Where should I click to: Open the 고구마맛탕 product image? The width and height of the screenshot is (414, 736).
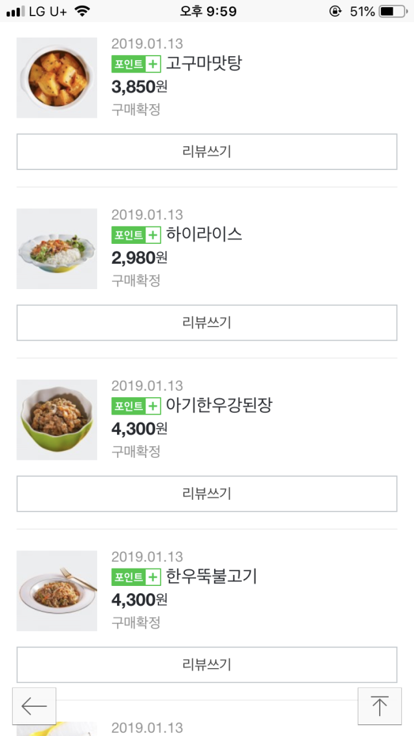(x=57, y=78)
